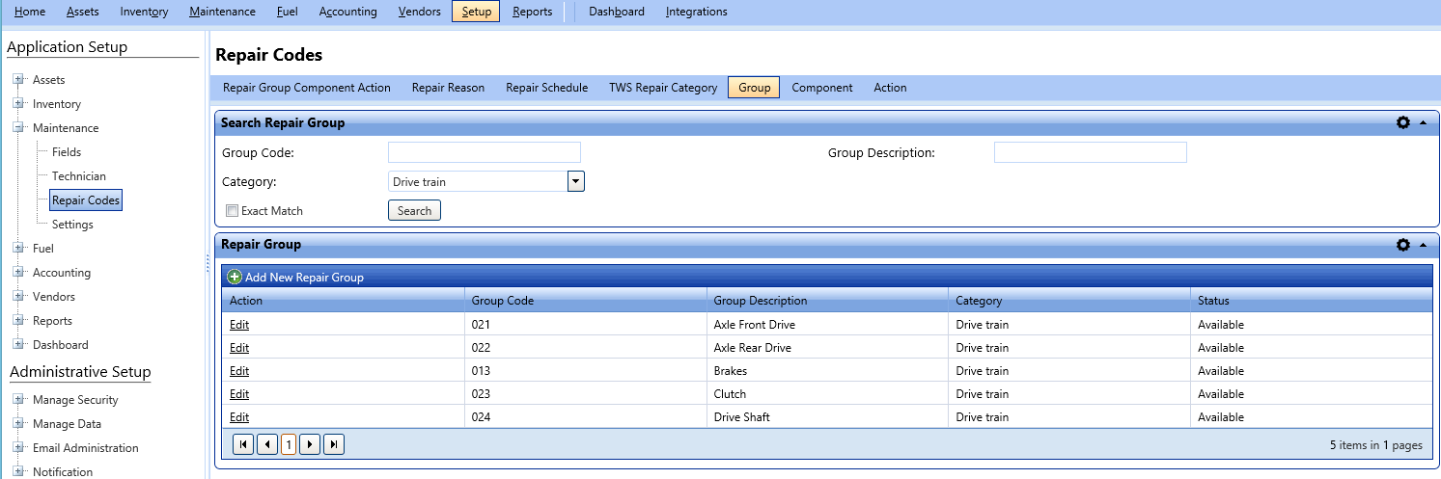Viewport: 1441px width, 479px height.
Task: Expand the Manage Security tree node
Action: [18, 400]
